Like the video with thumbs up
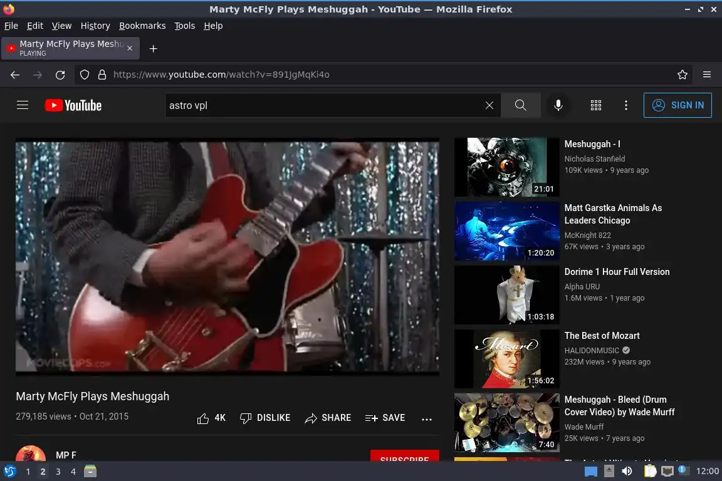Screen dimensions: 722x481 click(x=211, y=418)
